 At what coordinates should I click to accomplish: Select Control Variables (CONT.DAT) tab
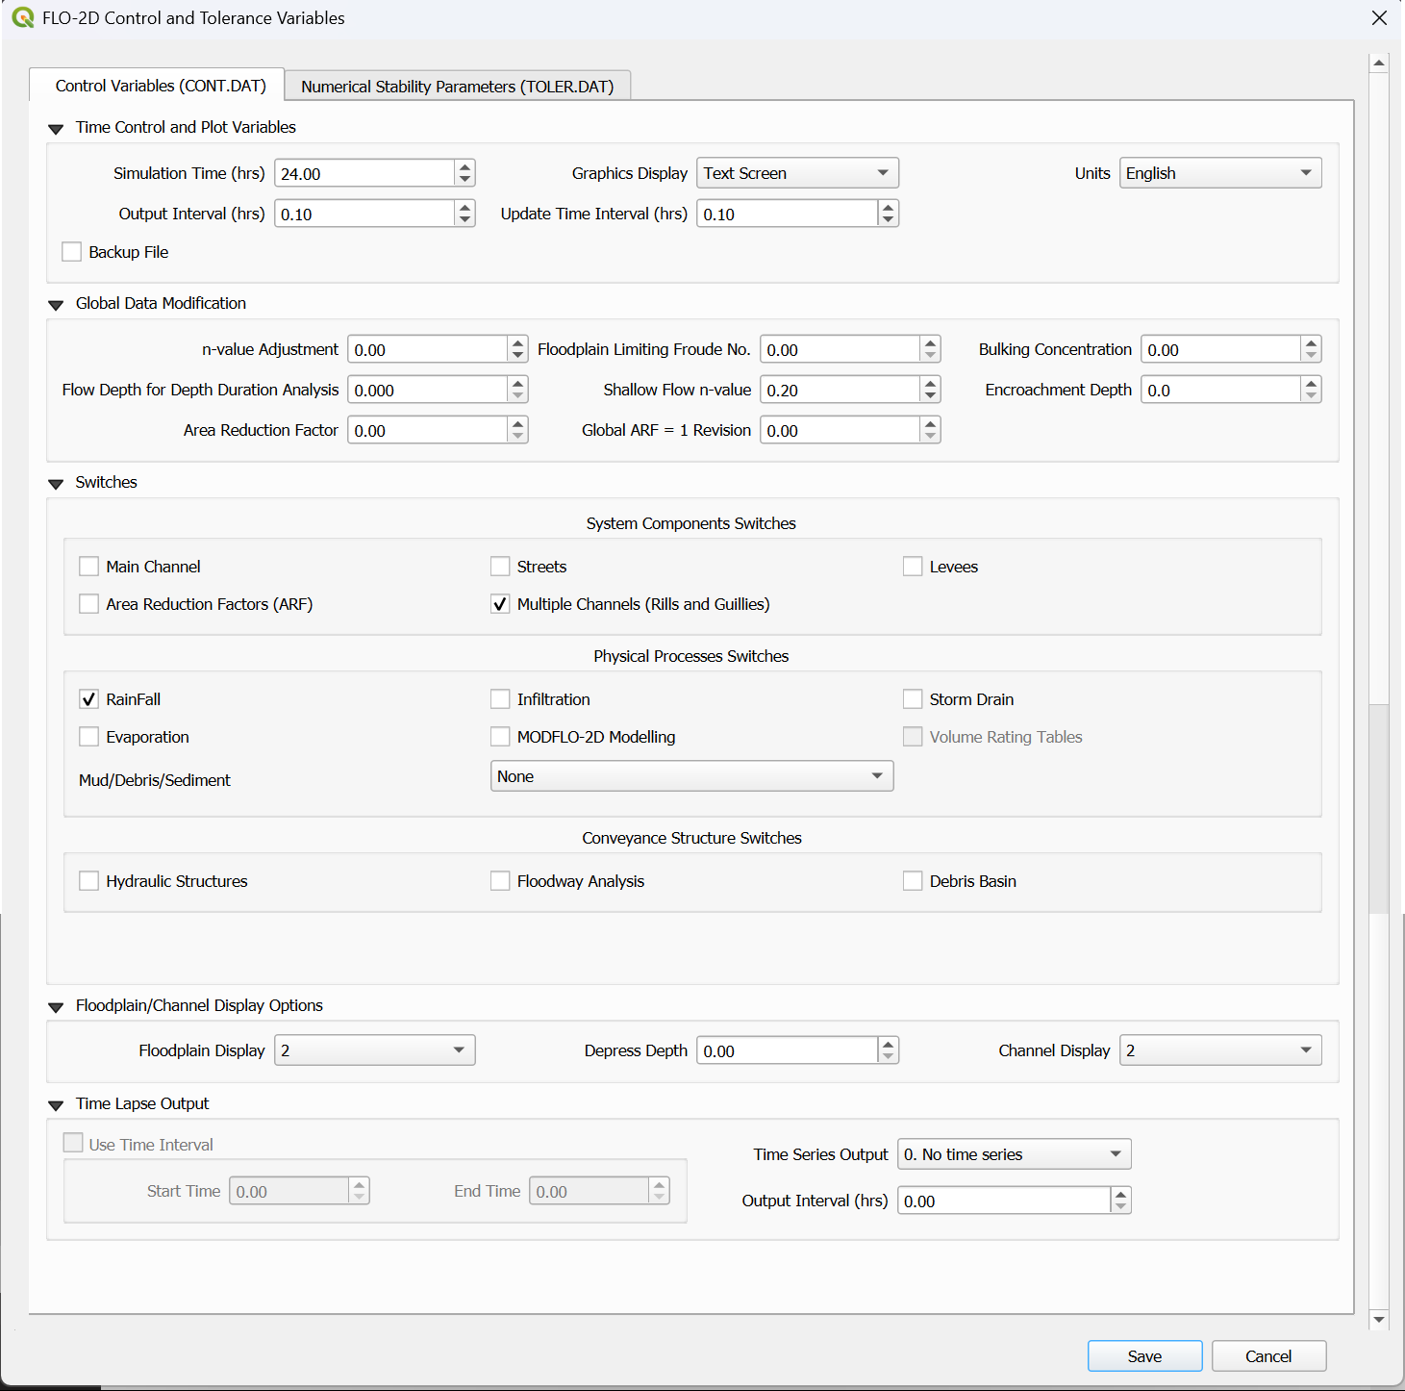tap(161, 86)
